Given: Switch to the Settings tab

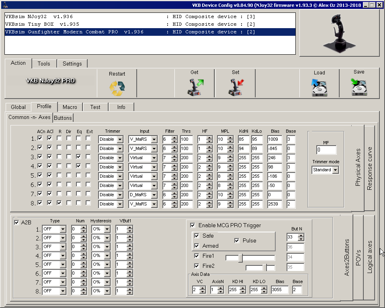Looking at the screenshot, I should 72,64.
